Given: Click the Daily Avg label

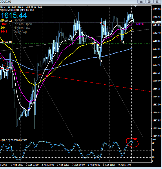Looking at the screenshot, I should click(x=20, y=32).
